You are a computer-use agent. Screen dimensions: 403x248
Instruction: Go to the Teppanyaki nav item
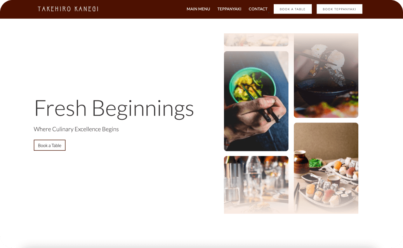coord(229,9)
